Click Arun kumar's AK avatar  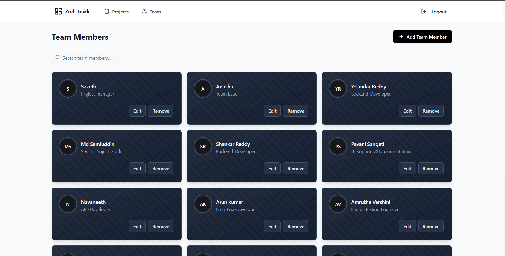click(203, 204)
